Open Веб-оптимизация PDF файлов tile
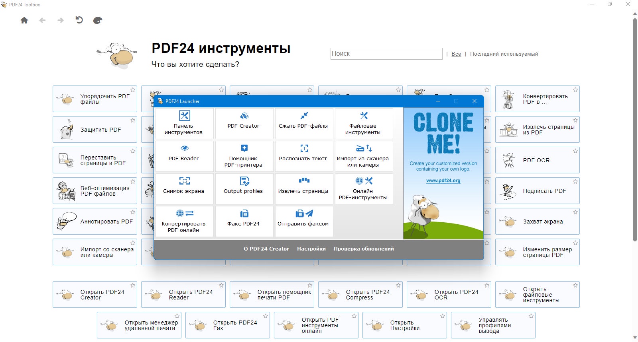This screenshot has width=638, height=342. pyautogui.click(x=95, y=191)
